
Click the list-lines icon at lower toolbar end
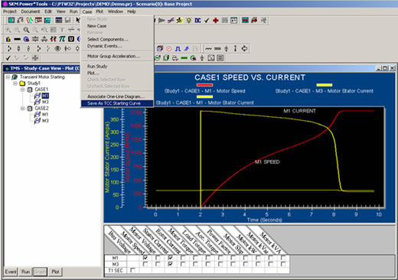(220, 58)
